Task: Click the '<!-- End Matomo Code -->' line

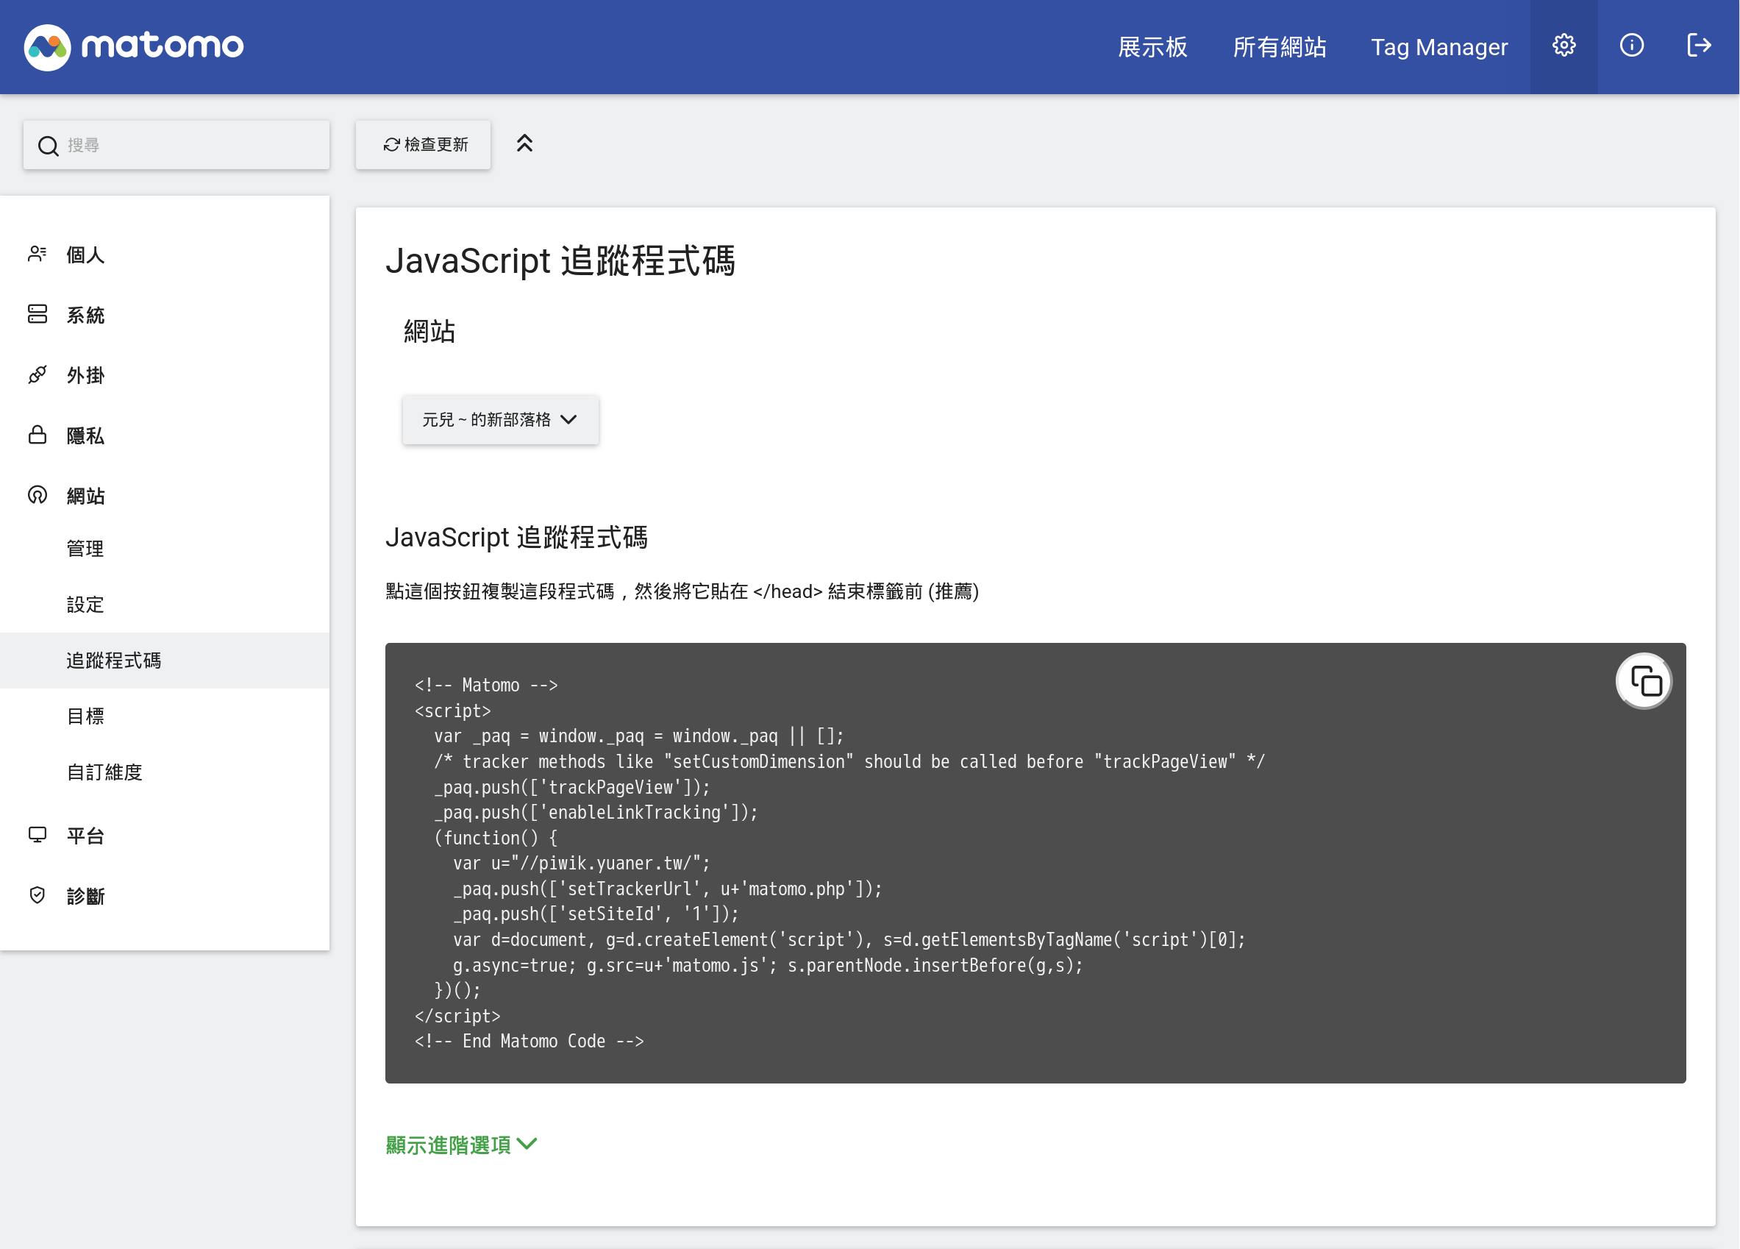Action: (530, 1041)
